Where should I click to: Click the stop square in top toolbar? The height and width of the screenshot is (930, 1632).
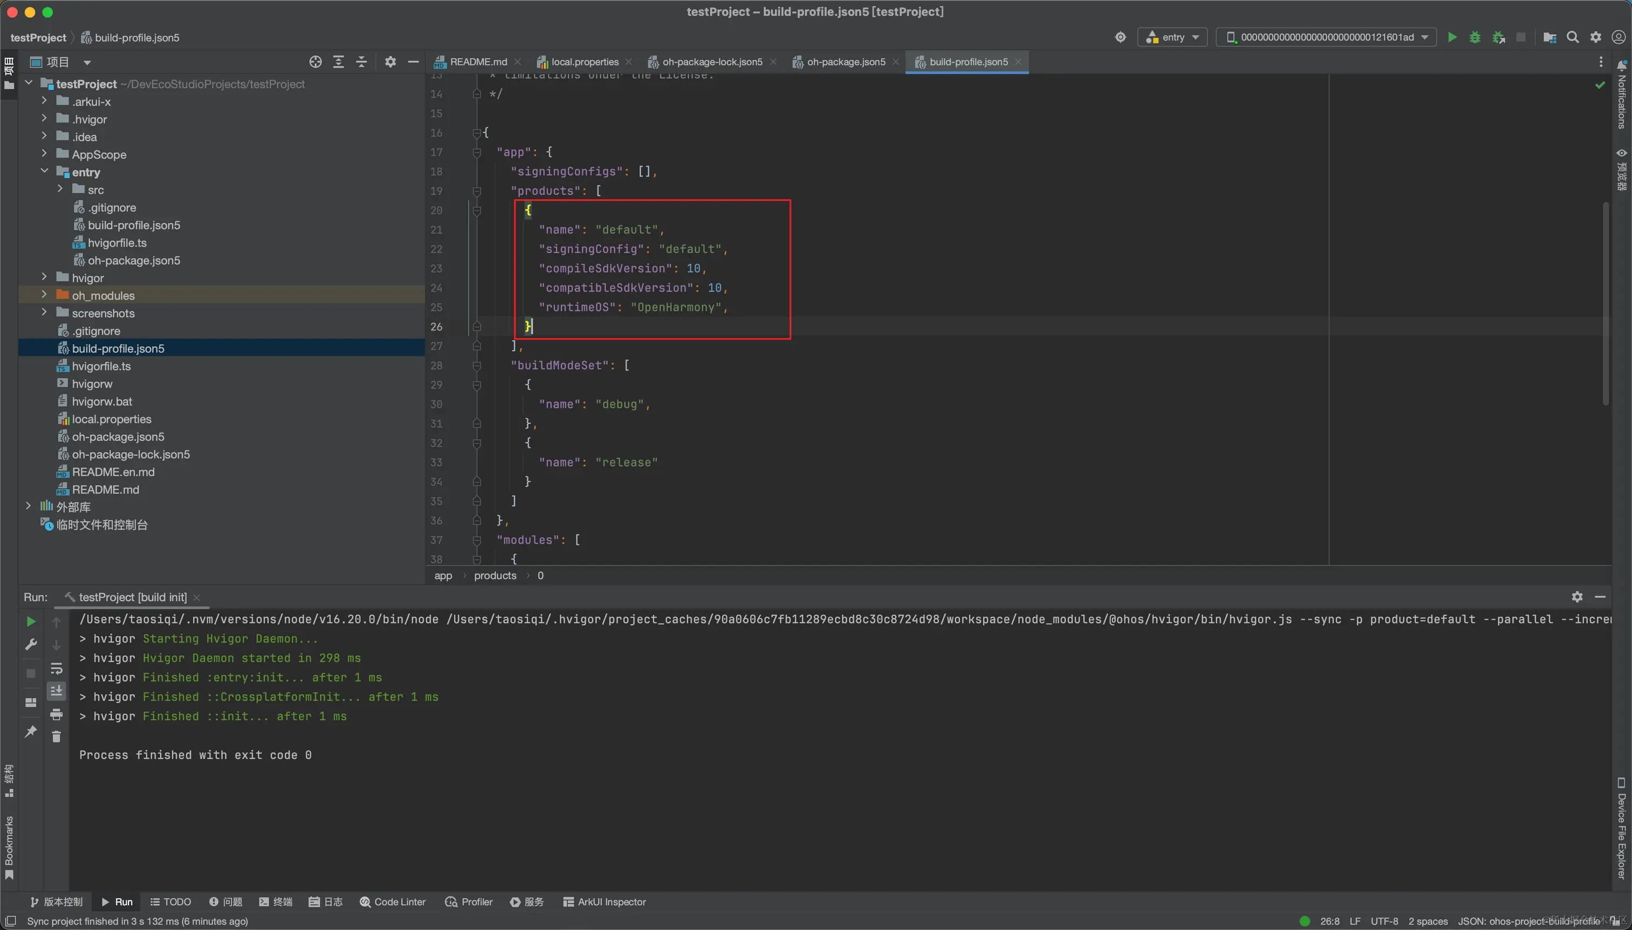click(1521, 37)
